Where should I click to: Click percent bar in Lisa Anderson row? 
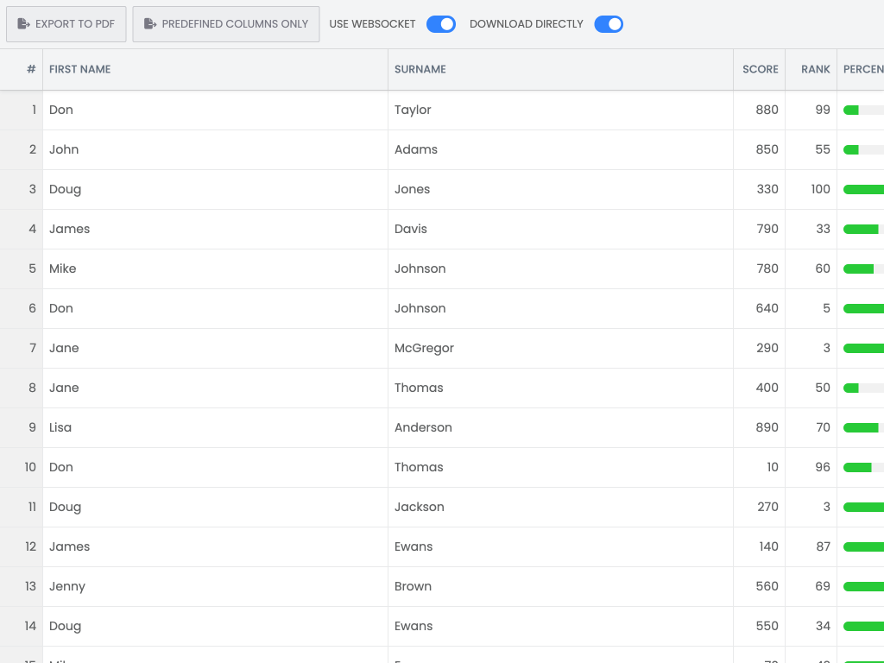tap(863, 428)
